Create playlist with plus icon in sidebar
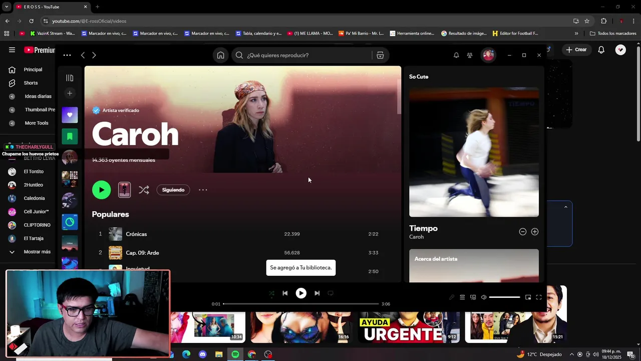This screenshot has height=361, width=641. [70, 93]
